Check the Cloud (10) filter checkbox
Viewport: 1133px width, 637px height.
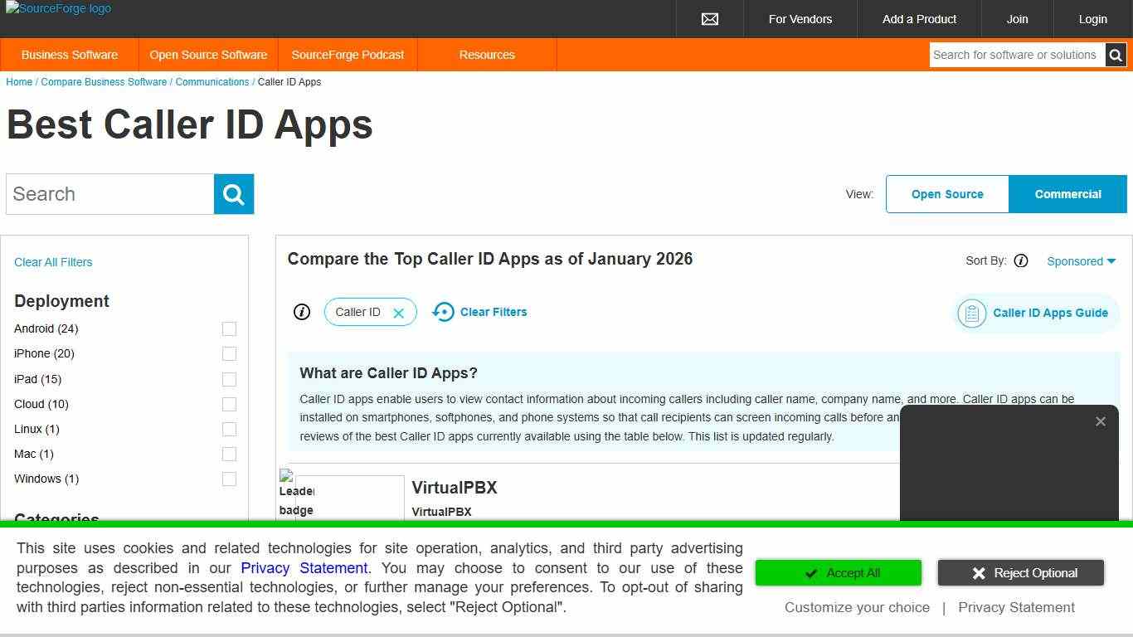pos(229,405)
